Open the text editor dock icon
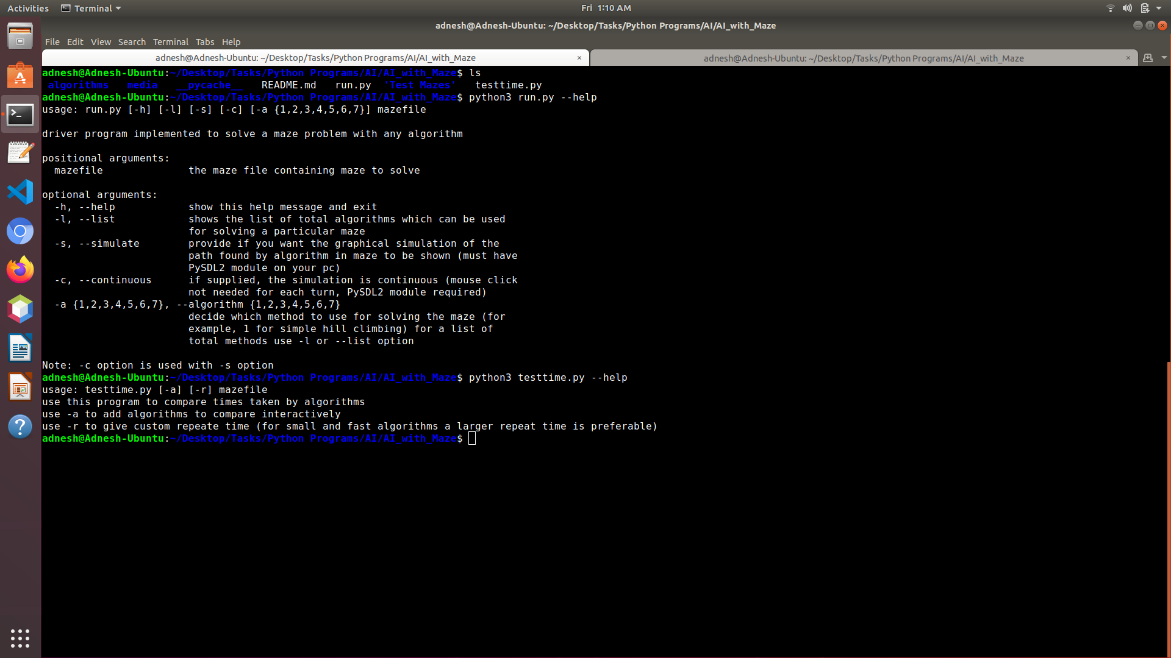The image size is (1171, 658). pyautogui.click(x=20, y=153)
